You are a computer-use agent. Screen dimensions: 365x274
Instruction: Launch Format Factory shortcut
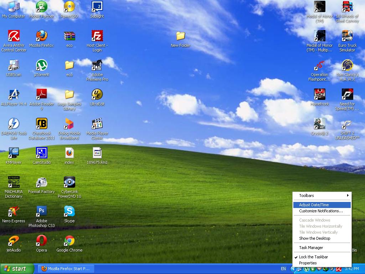[41, 185]
